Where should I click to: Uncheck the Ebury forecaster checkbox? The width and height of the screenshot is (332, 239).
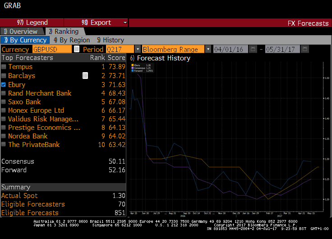4,85
